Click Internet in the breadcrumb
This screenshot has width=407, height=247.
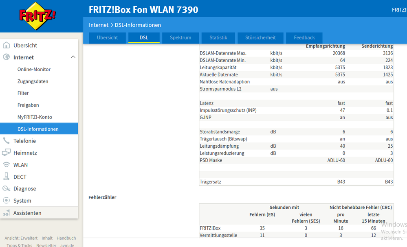point(99,25)
